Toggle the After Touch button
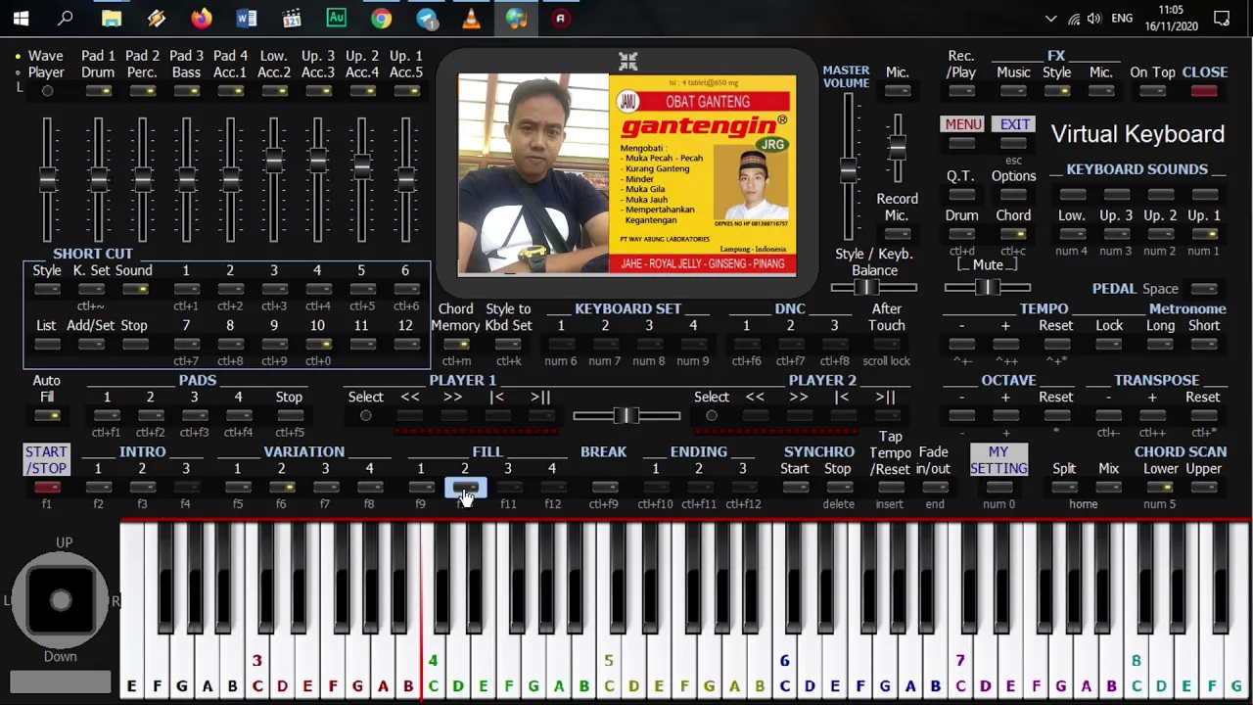The height and width of the screenshot is (705, 1253). 886,345
